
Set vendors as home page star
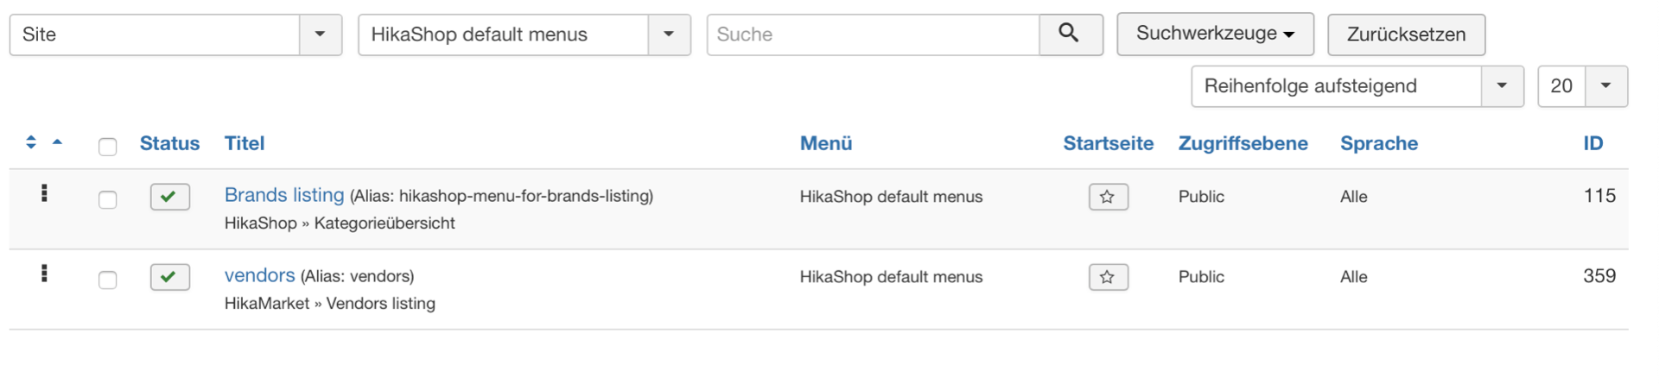tap(1108, 277)
